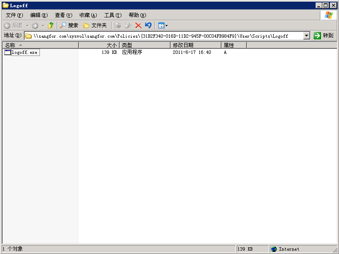This screenshot has height=254, width=339.
Task: Click the Copy To folder icon
Action: [x=128, y=25]
